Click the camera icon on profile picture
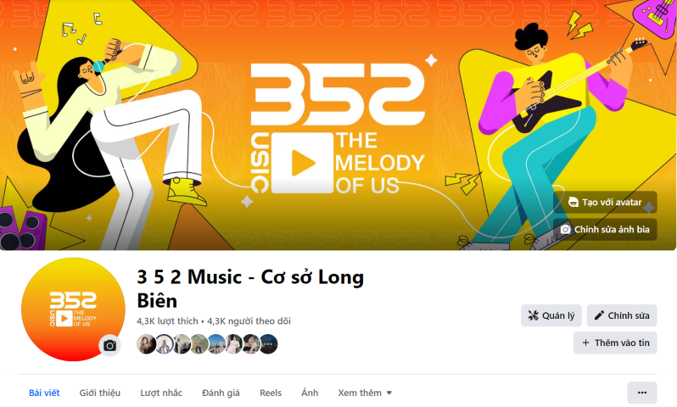The image size is (677, 407). click(109, 346)
